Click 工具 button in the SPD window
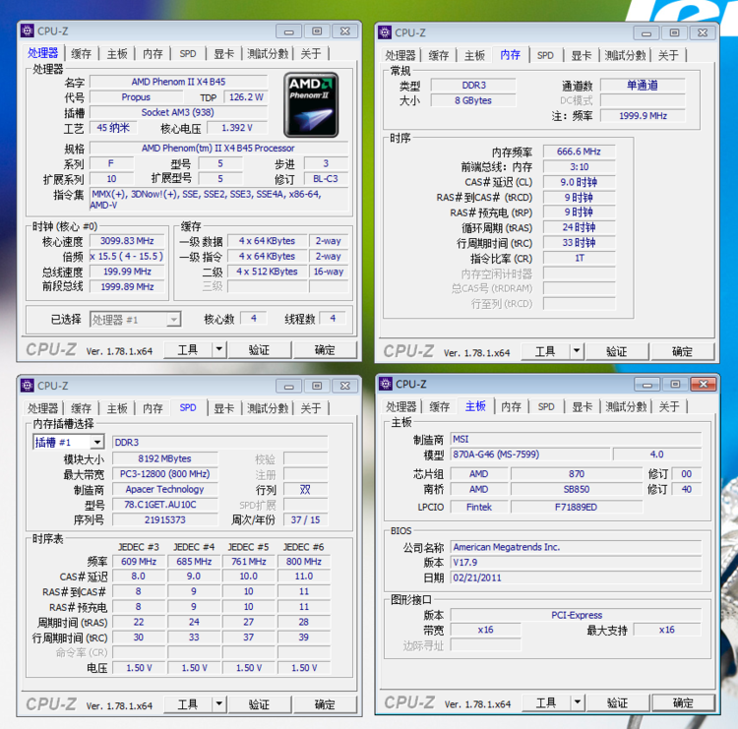The height and width of the screenshot is (729, 738). point(188,704)
